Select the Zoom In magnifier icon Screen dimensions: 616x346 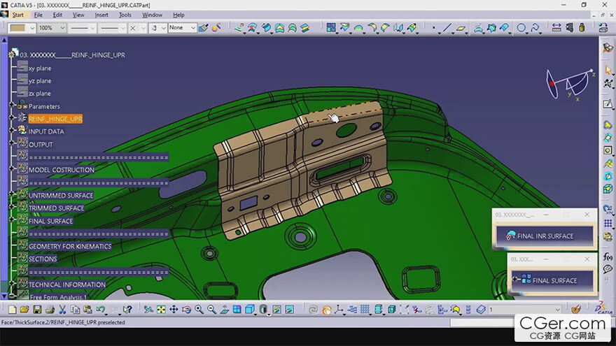point(199,310)
